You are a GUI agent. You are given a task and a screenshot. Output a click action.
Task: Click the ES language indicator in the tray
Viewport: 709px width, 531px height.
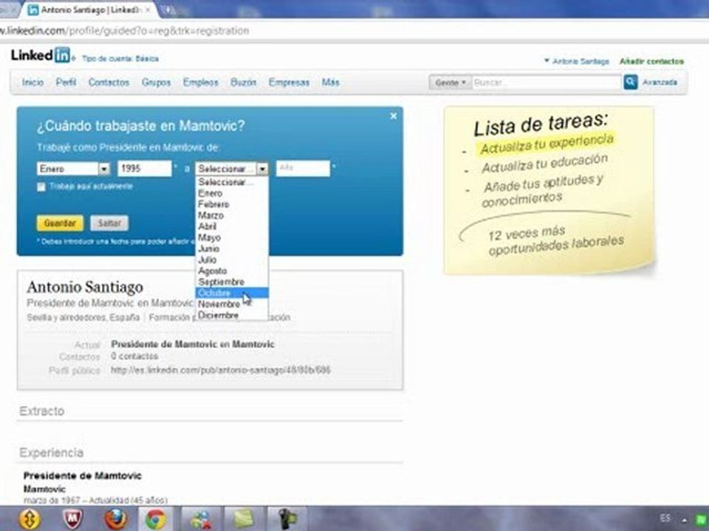665,518
